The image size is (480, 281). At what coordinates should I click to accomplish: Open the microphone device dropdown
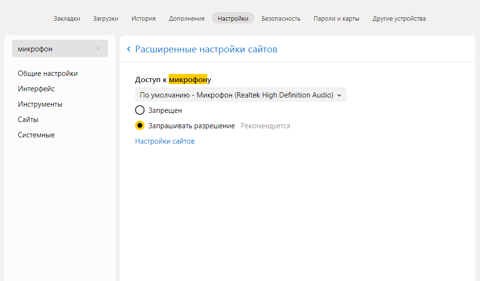240,95
